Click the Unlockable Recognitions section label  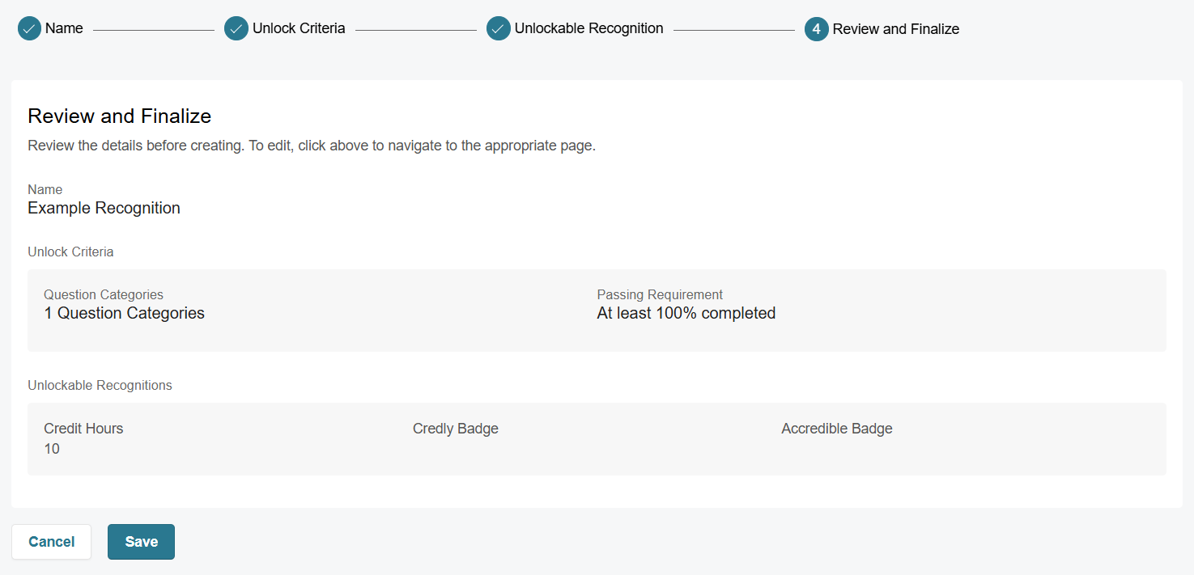pos(100,386)
